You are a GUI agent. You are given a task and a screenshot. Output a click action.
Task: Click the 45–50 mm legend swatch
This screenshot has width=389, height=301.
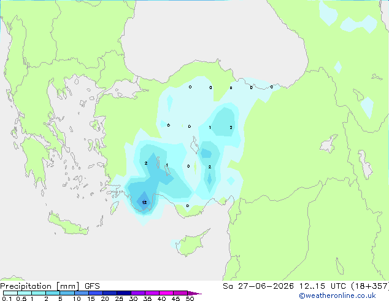click(x=180, y=293)
